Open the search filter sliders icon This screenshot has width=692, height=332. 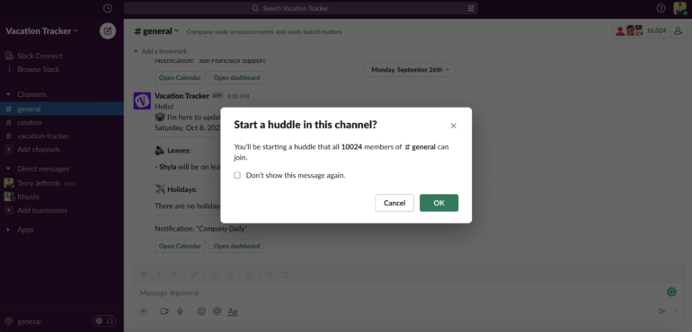click(x=471, y=8)
